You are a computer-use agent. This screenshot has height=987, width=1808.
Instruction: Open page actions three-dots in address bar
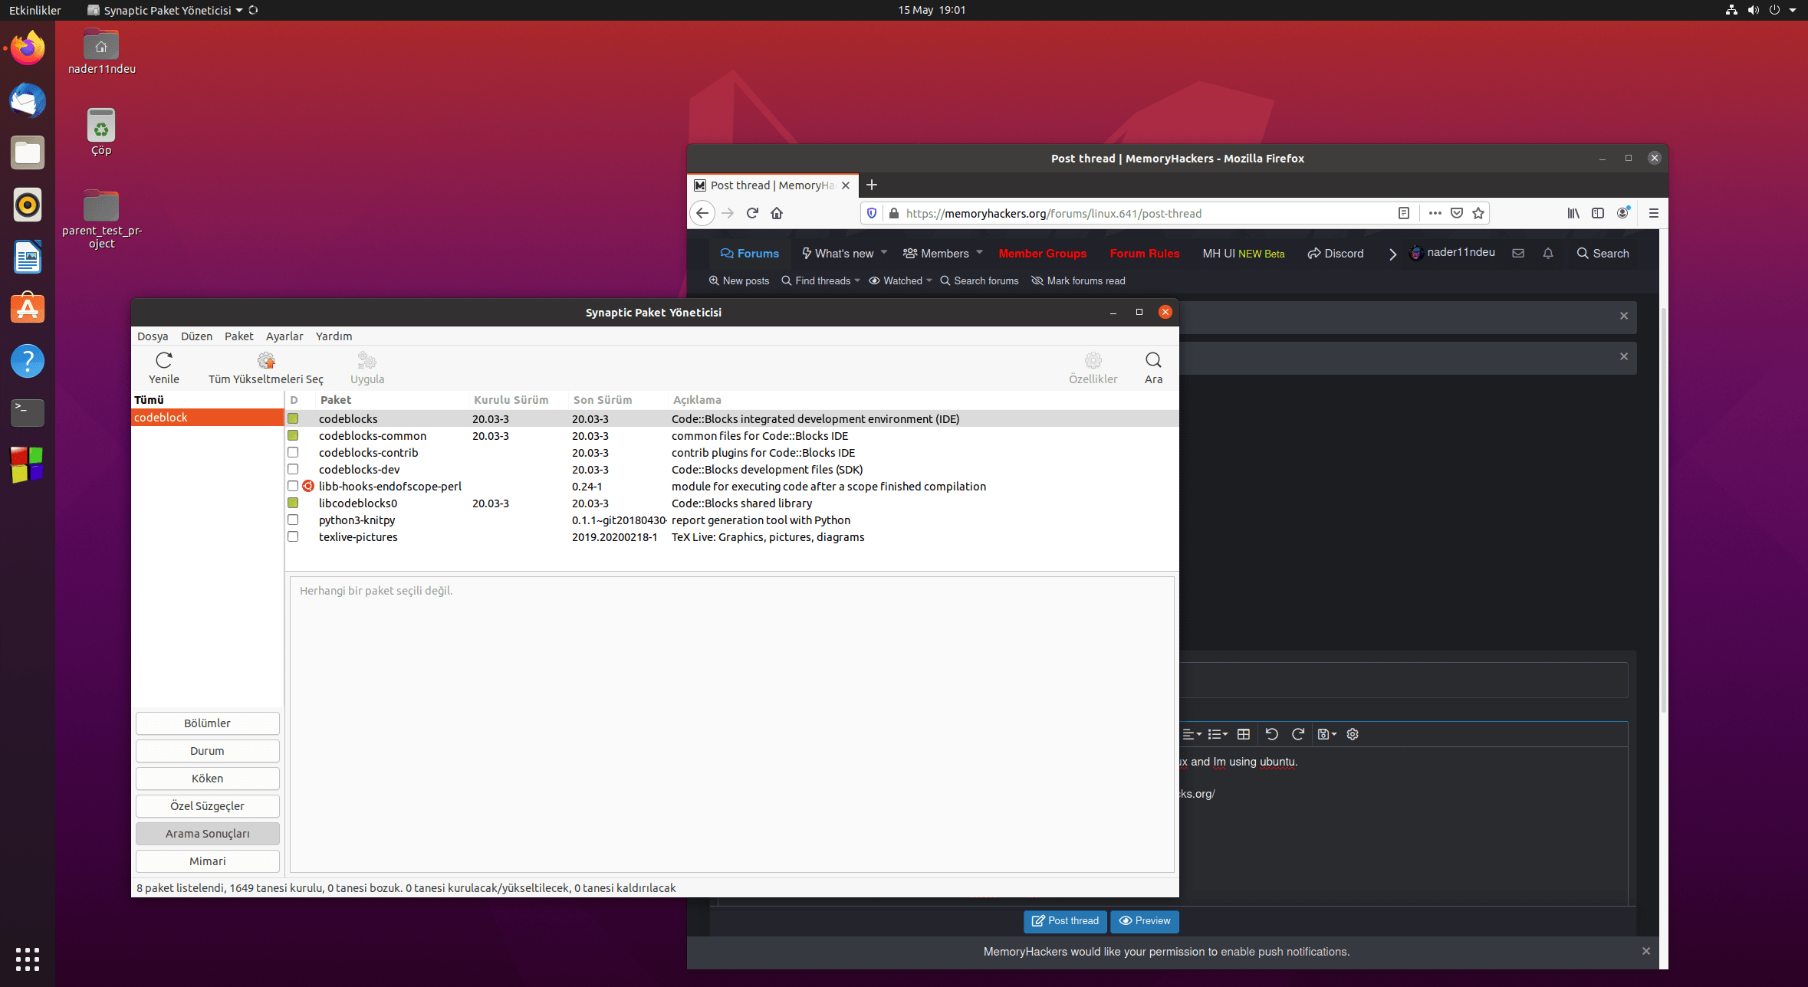pos(1435,213)
